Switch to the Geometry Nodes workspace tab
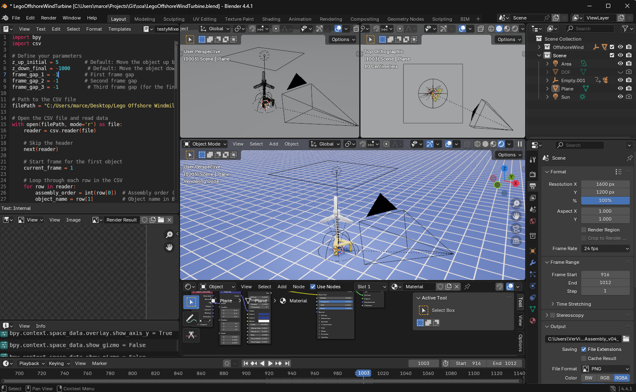This screenshot has height=392, width=636. [x=405, y=19]
